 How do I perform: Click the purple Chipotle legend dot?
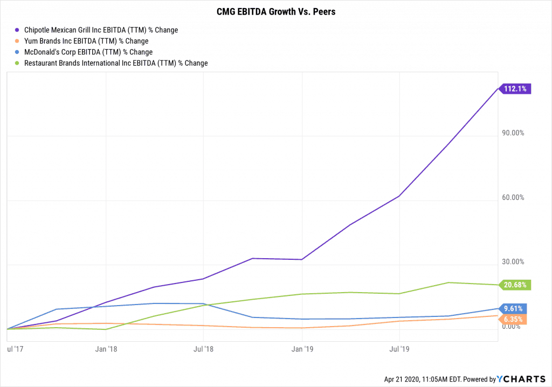tap(17, 30)
